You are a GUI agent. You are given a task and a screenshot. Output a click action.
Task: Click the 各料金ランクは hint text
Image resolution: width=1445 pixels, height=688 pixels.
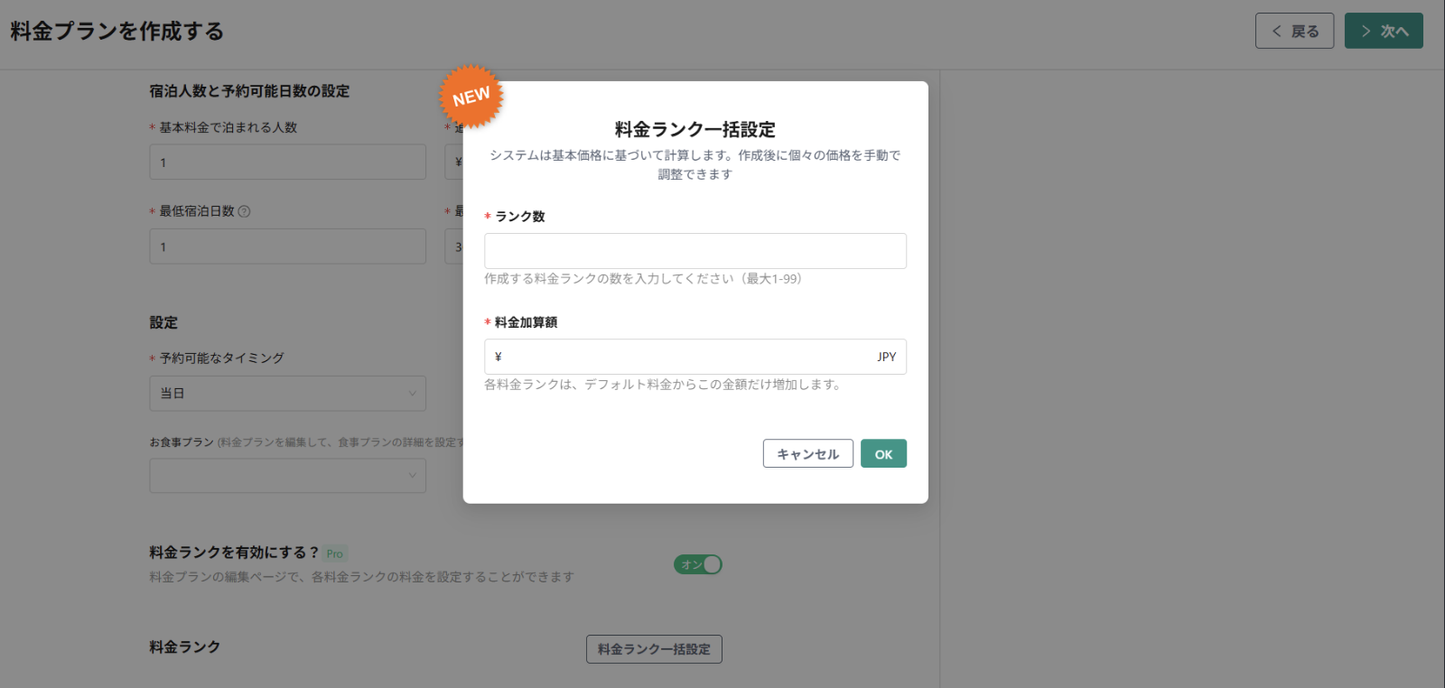click(x=664, y=385)
